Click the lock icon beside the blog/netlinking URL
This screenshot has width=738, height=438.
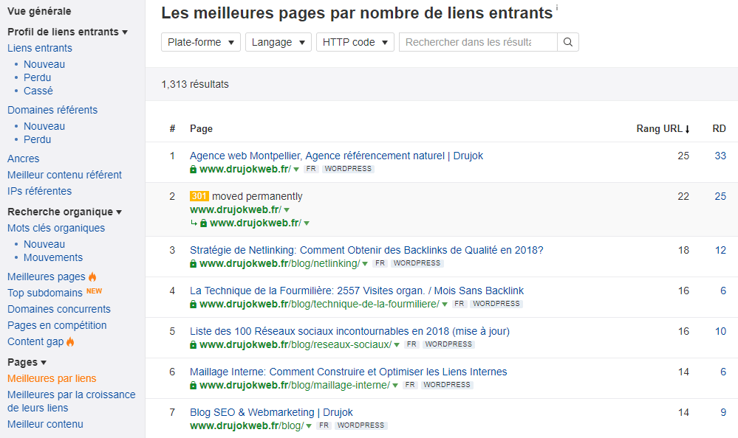pyautogui.click(x=193, y=264)
